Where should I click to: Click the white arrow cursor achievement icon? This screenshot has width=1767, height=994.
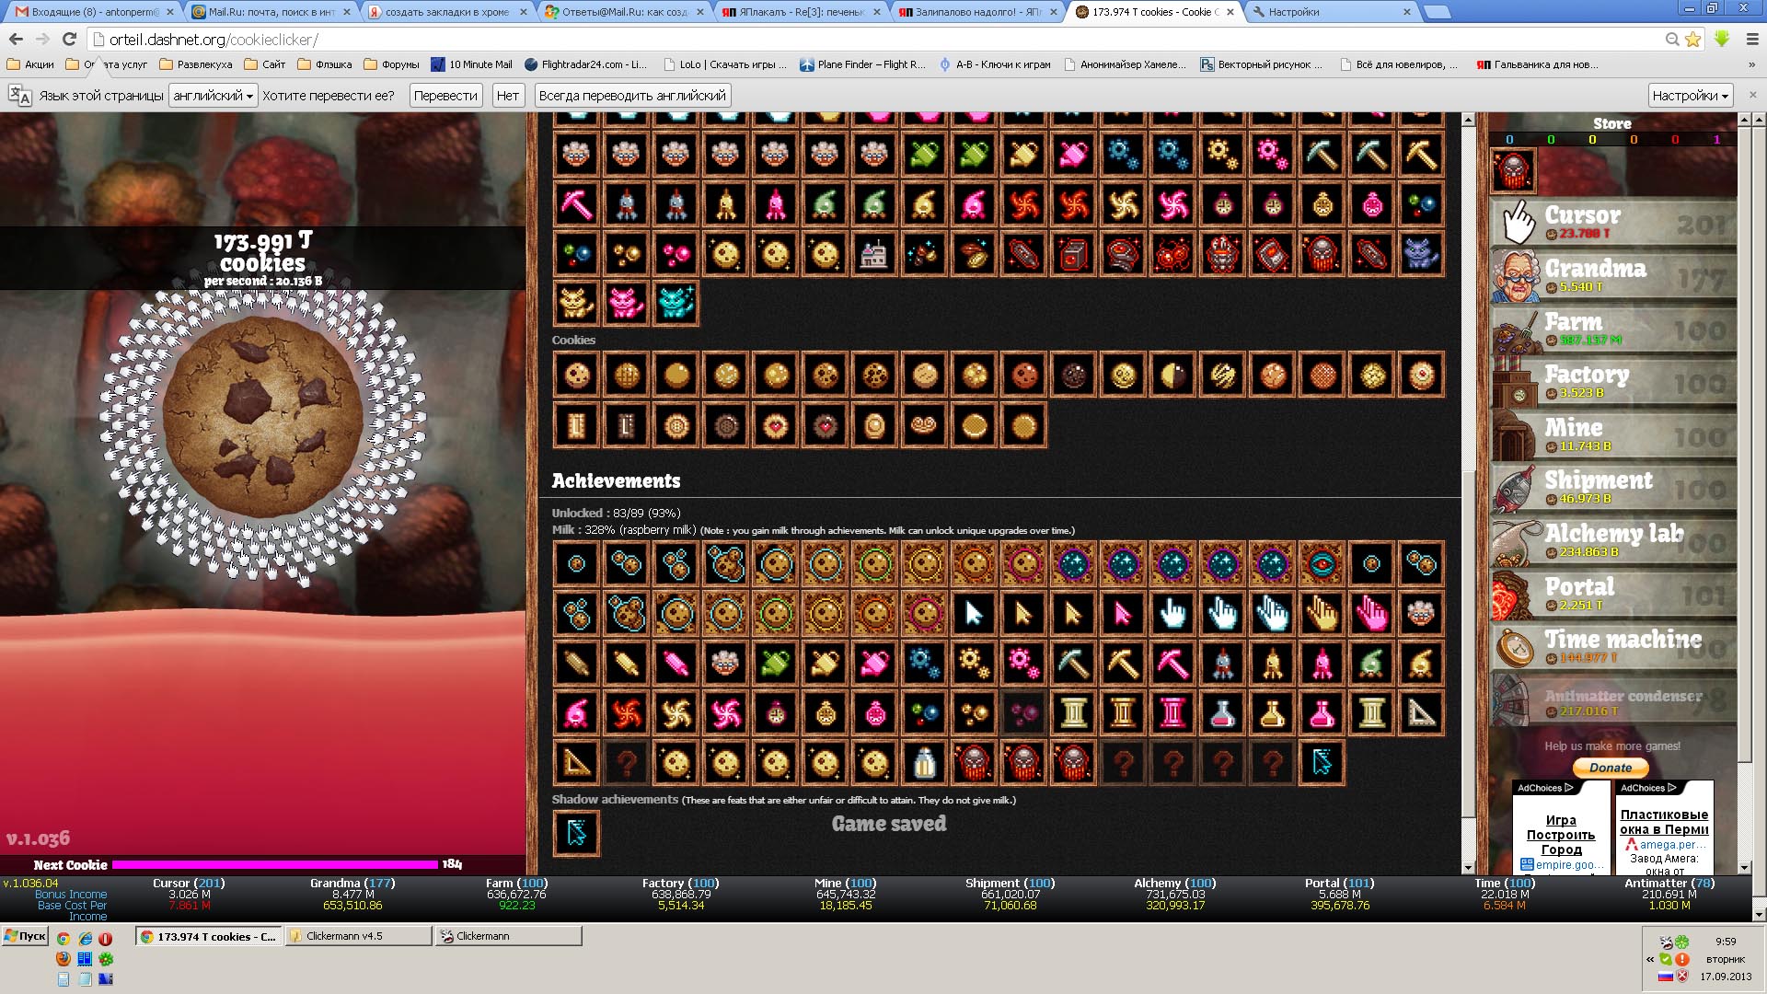pyautogui.click(x=975, y=613)
